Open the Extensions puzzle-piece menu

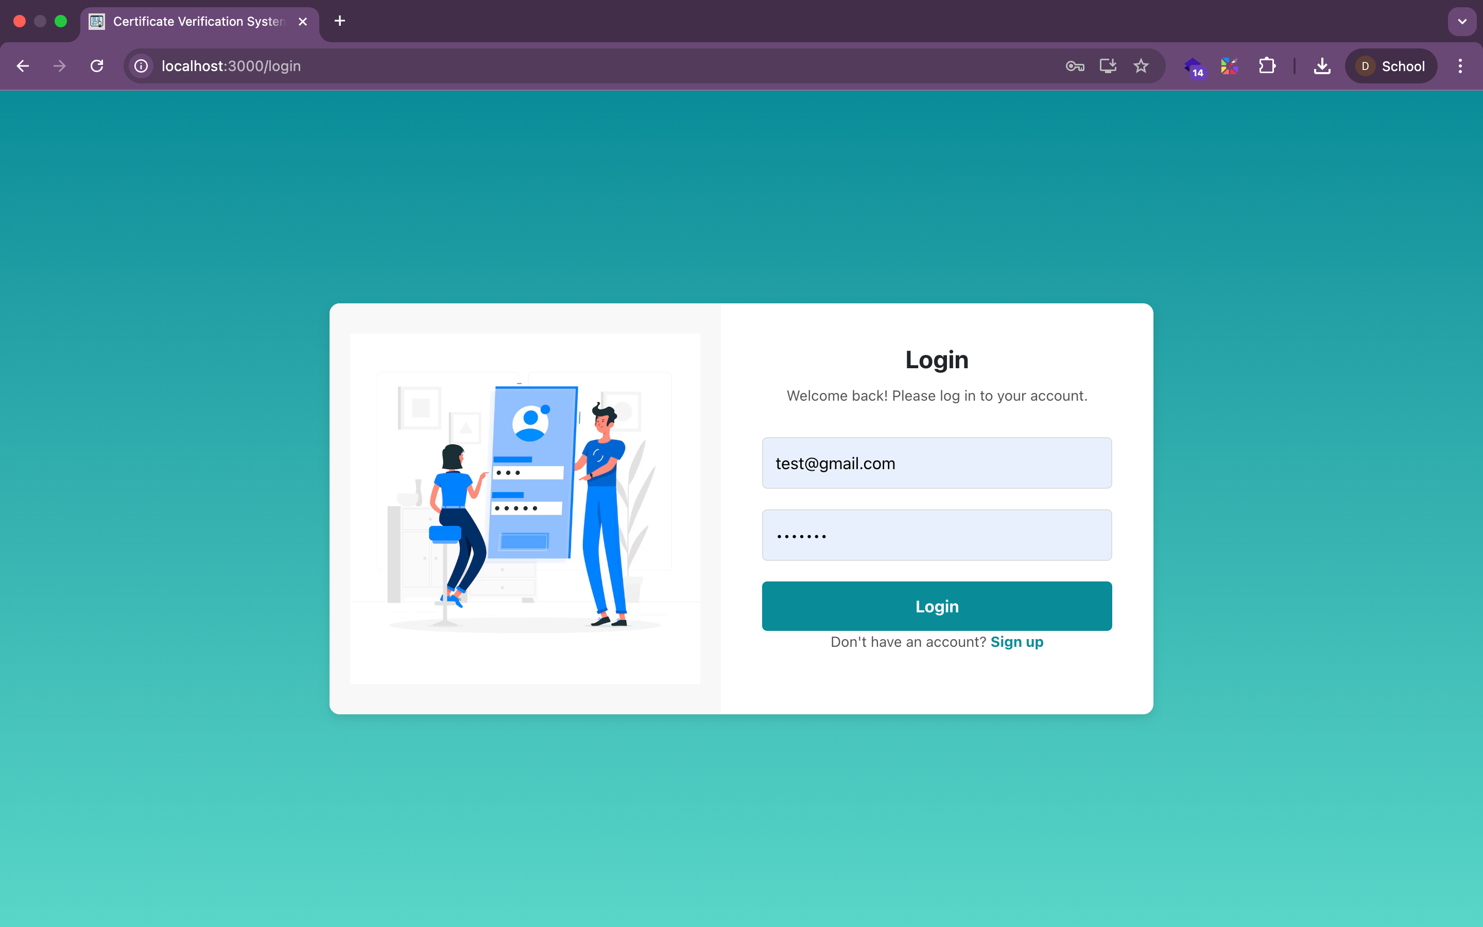pos(1267,65)
